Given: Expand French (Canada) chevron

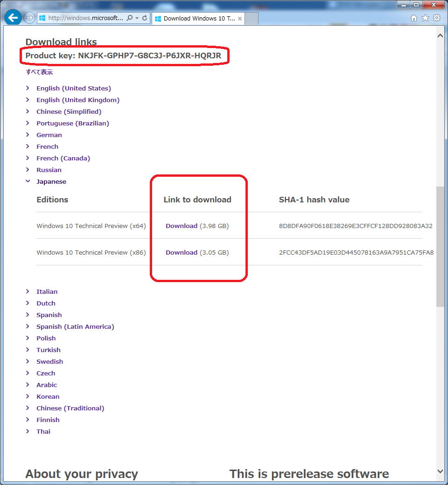Looking at the screenshot, I should coord(28,158).
